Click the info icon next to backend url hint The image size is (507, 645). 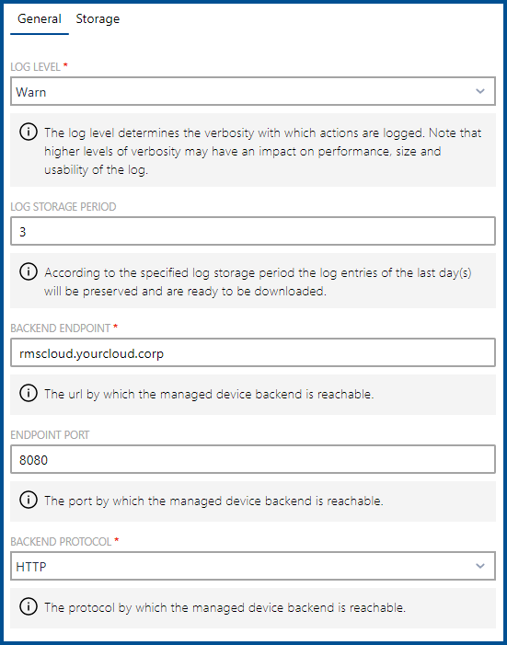point(28,394)
